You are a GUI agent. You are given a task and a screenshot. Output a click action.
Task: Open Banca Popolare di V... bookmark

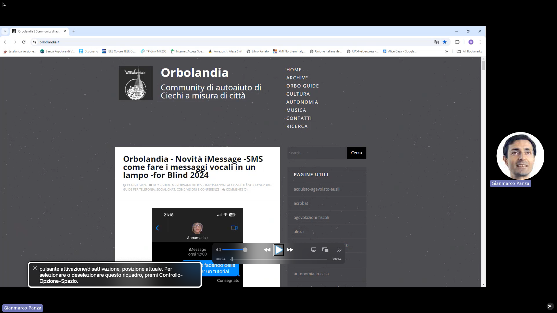click(x=57, y=51)
